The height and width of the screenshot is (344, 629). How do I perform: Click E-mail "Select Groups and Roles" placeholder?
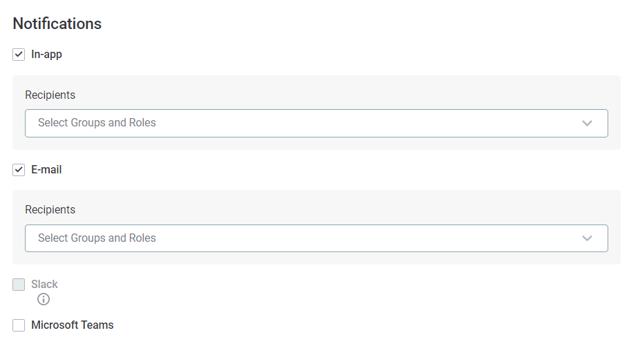pyautogui.click(x=97, y=238)
